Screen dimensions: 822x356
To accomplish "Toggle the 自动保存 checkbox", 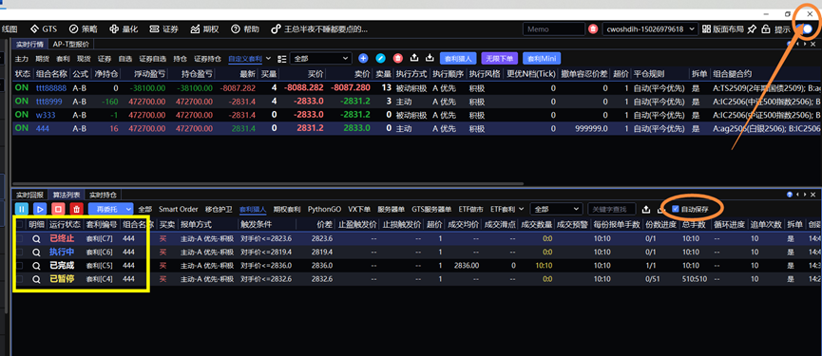I will (x=676, y=209).
